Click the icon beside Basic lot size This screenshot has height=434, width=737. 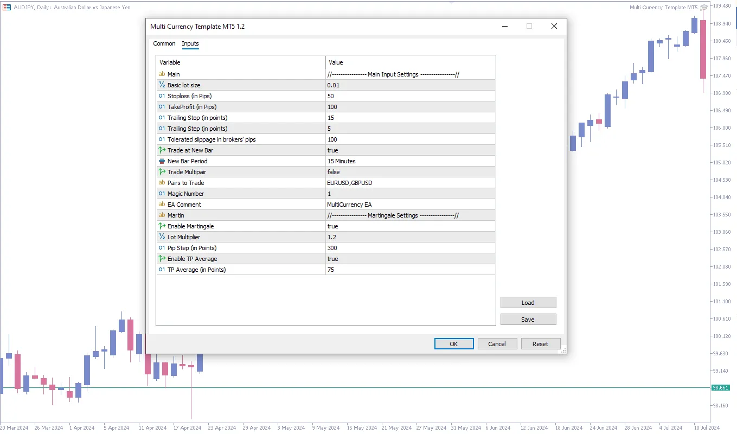(162, 85)
